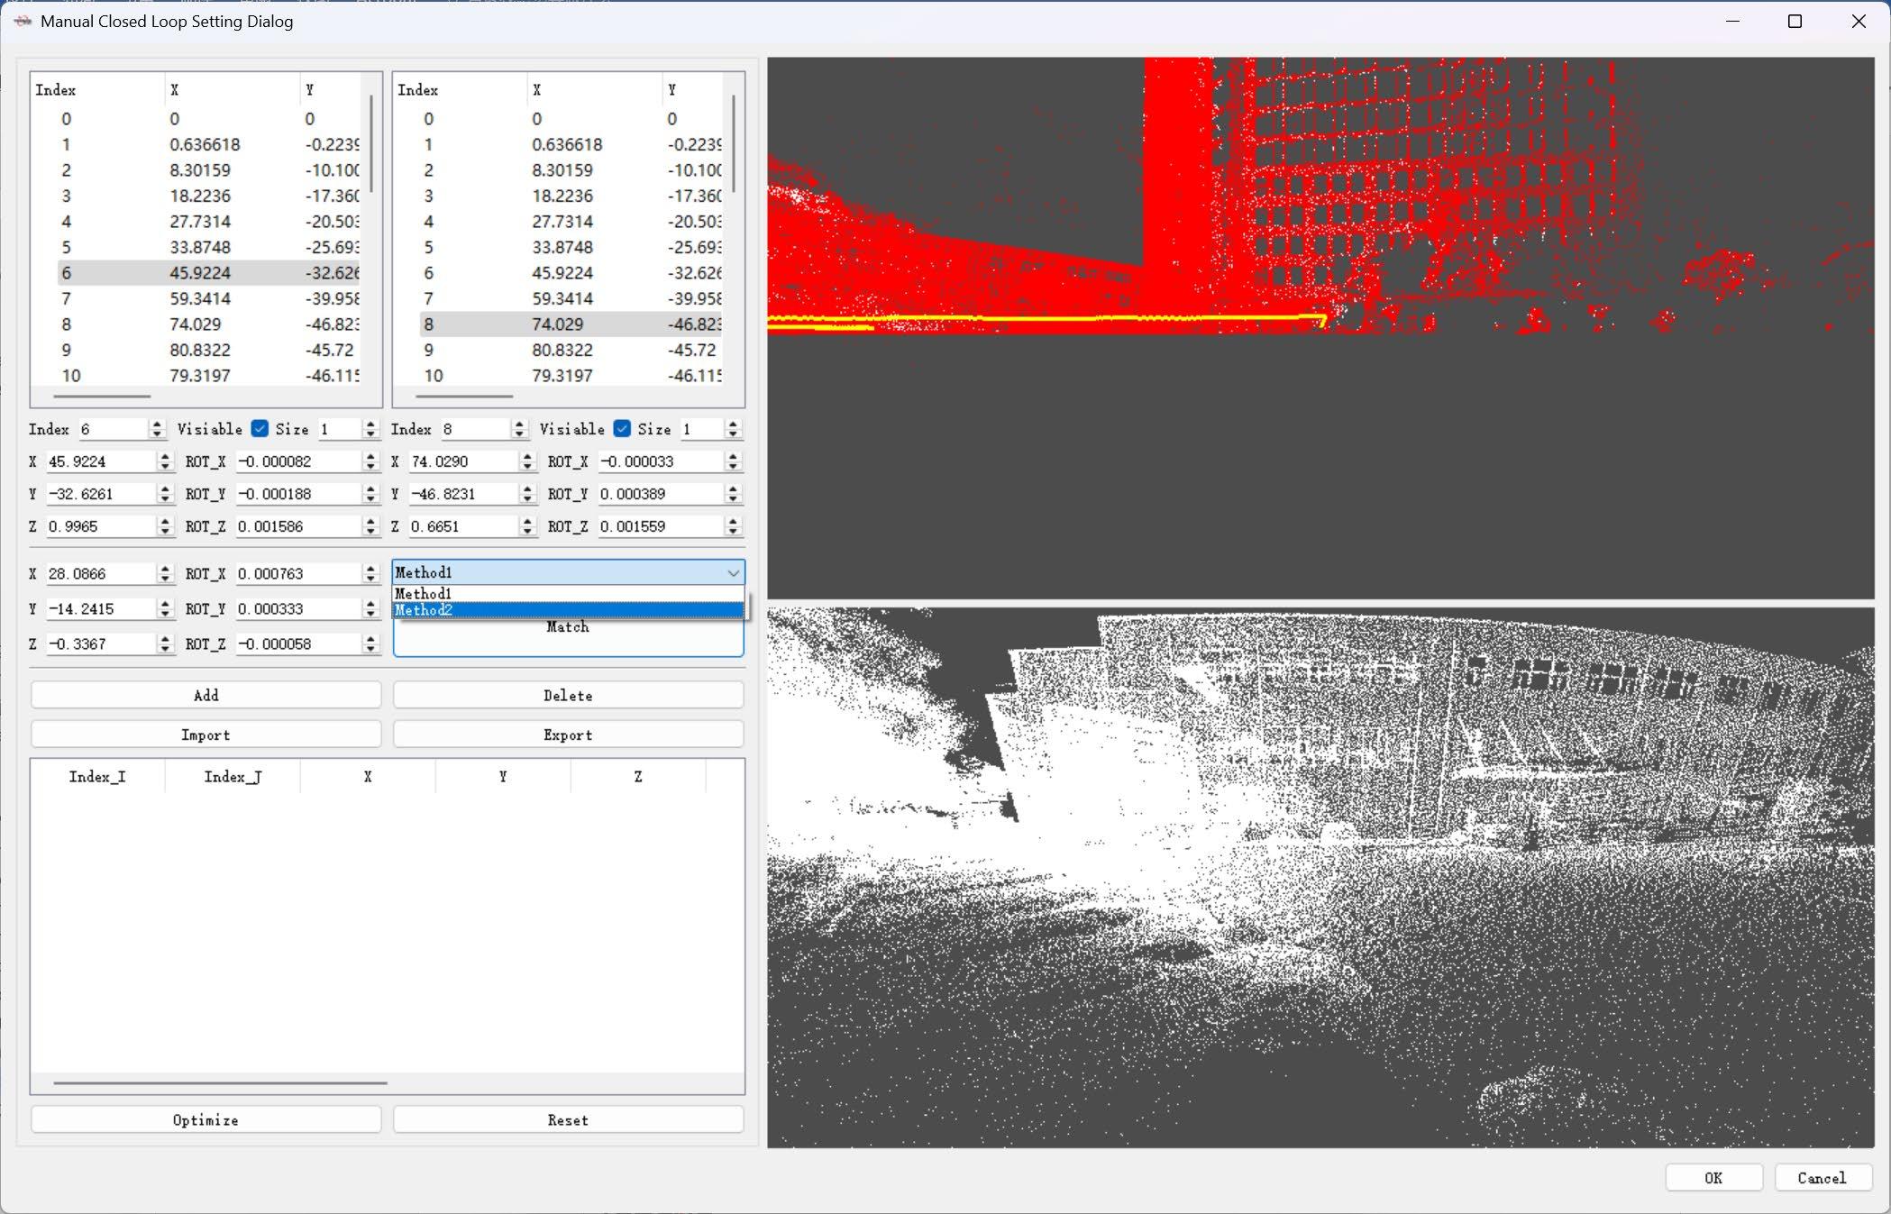Click Index_J column header in constraints table

point(233,776)
